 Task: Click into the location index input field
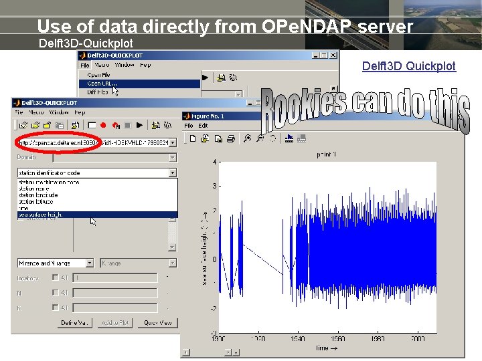coord(115,278)
